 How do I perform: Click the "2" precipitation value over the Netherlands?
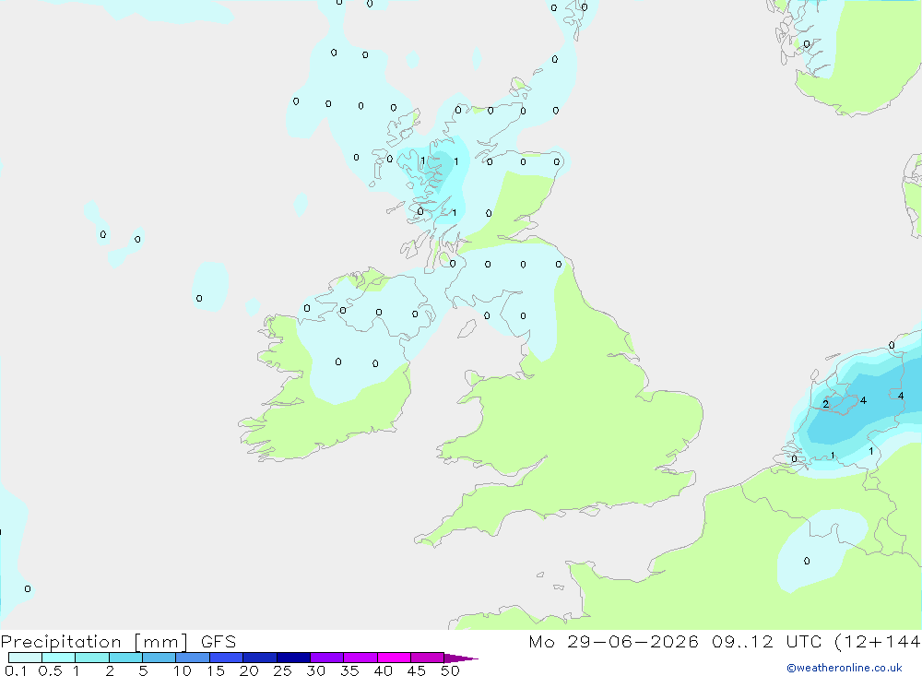(x=825, y=404)
